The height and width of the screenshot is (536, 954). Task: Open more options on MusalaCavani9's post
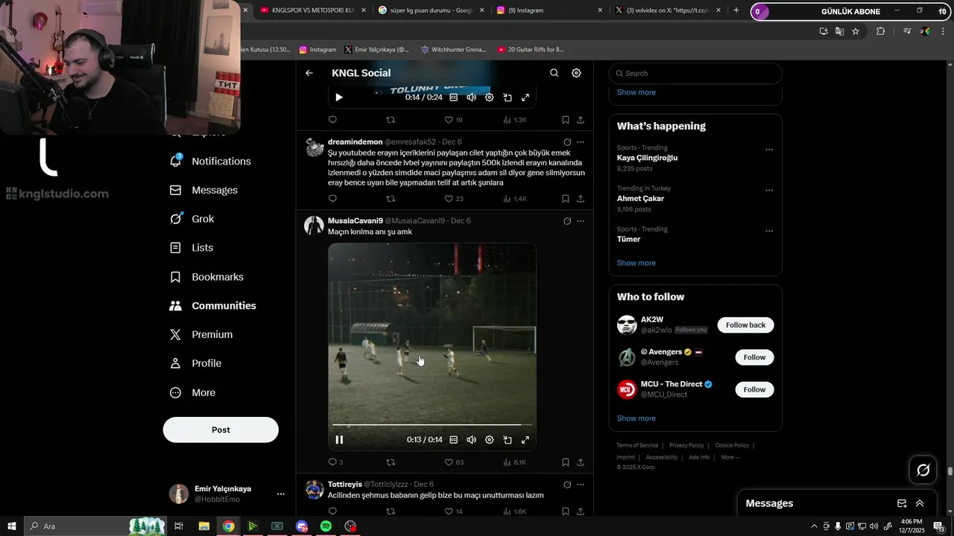coord(581,221)
